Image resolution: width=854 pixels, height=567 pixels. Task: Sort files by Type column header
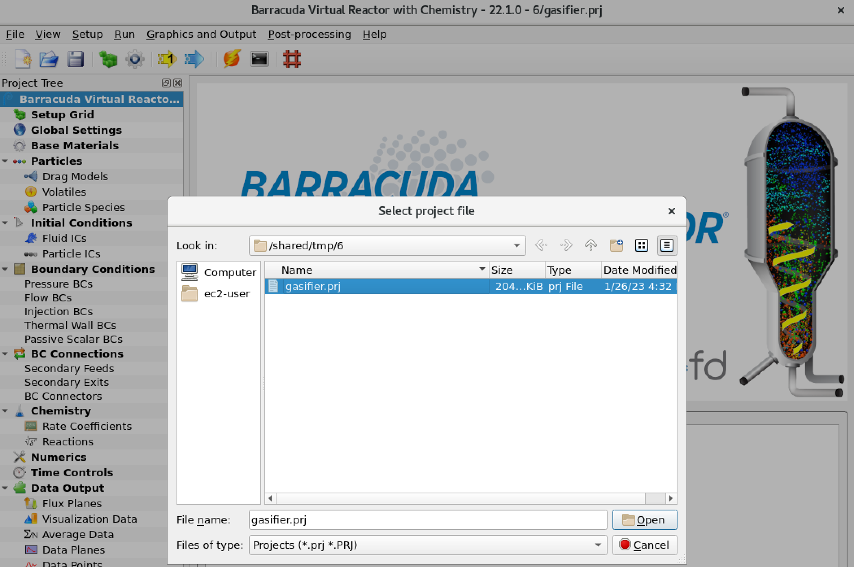tap(573, 270)
